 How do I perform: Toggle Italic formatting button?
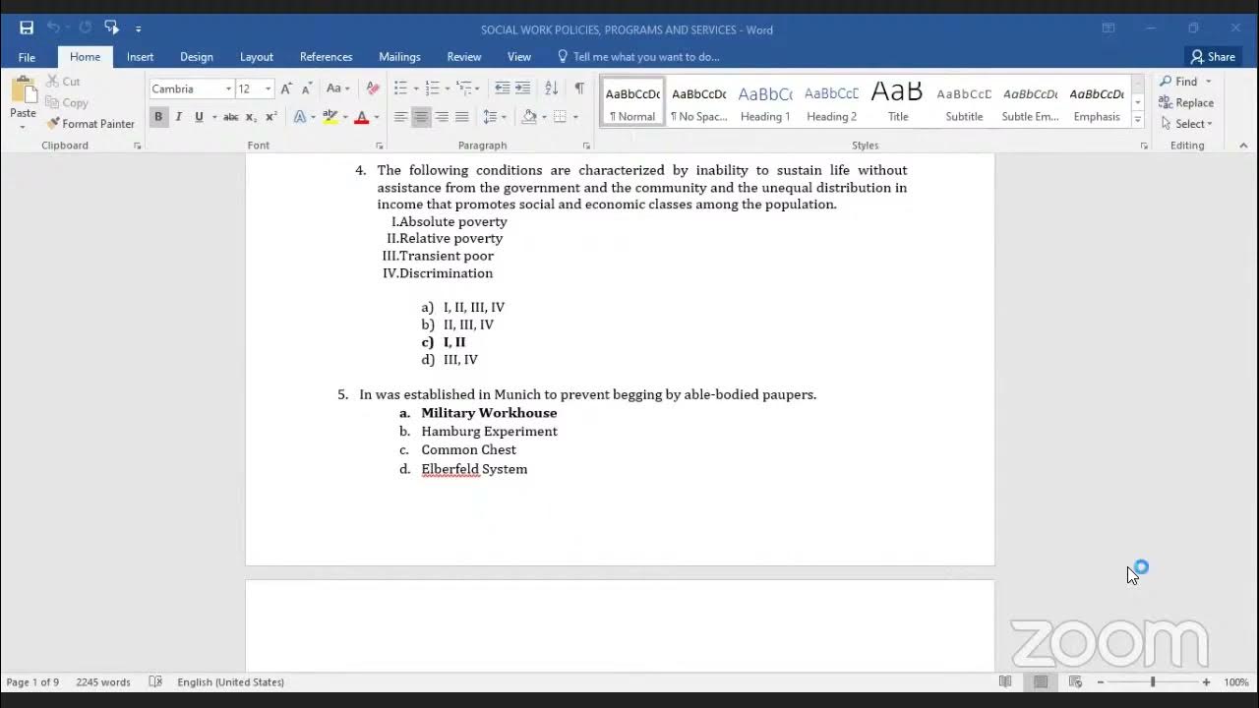coord(178,117)
